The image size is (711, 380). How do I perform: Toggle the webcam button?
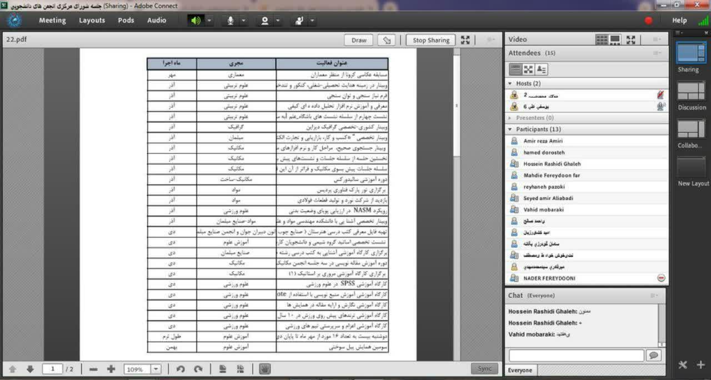pyautogui.click(x=264, y=21)
